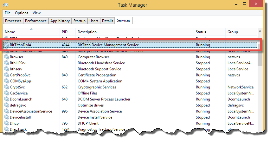Switch to the Processes tab
Viewport: 270px width, 142px height.
13,21
